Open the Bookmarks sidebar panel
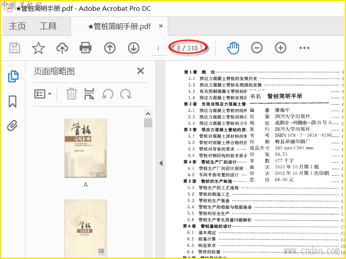The height and width of the screenshot is (259, 346). (x=13, y=101)
